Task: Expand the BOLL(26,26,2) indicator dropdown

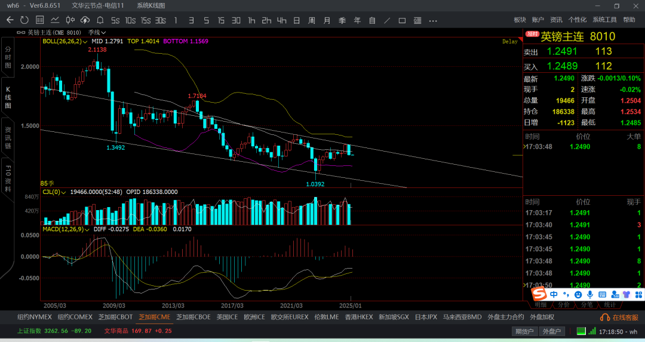Action: pyautogui.click(x=64, y=41)
